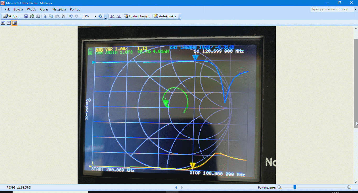This screenshot has height=193, width=358.
Task: Open the Obraz menu
Action: (x=44, y=9)
